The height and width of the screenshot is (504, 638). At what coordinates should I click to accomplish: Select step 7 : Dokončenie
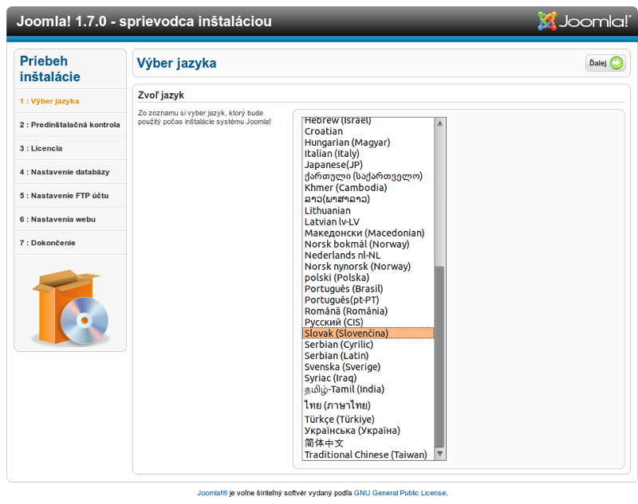[47, 243]
